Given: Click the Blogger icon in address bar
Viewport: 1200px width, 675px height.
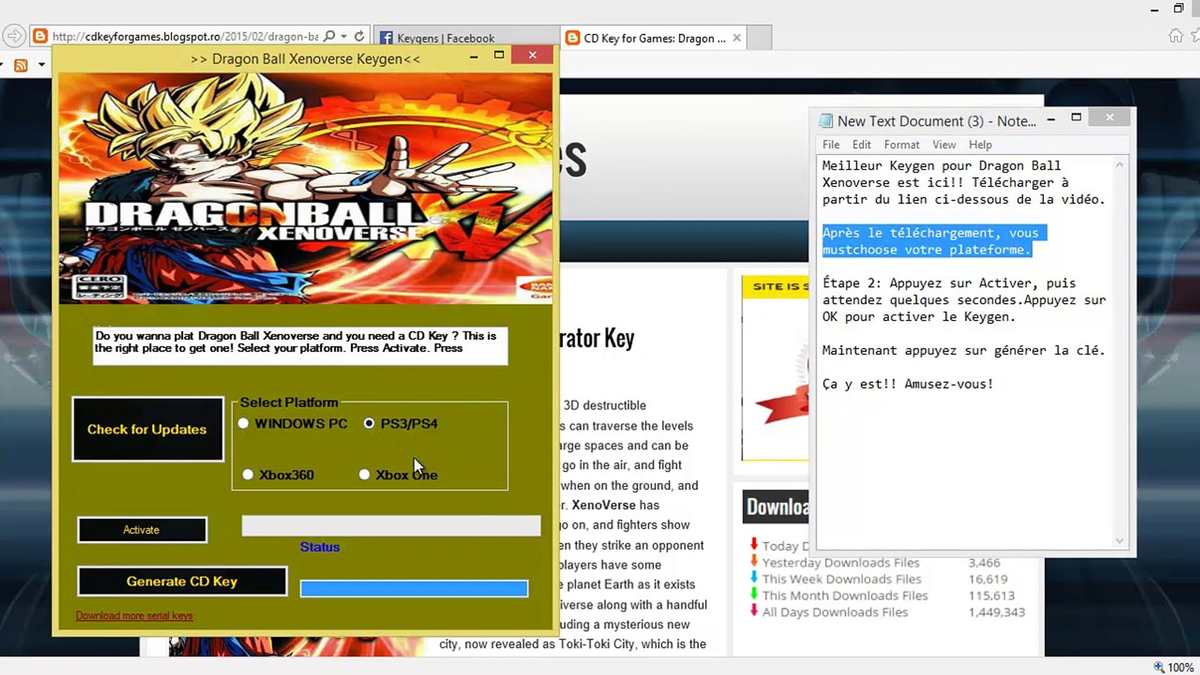Looking at the screenshot, I should coord(41,36).
